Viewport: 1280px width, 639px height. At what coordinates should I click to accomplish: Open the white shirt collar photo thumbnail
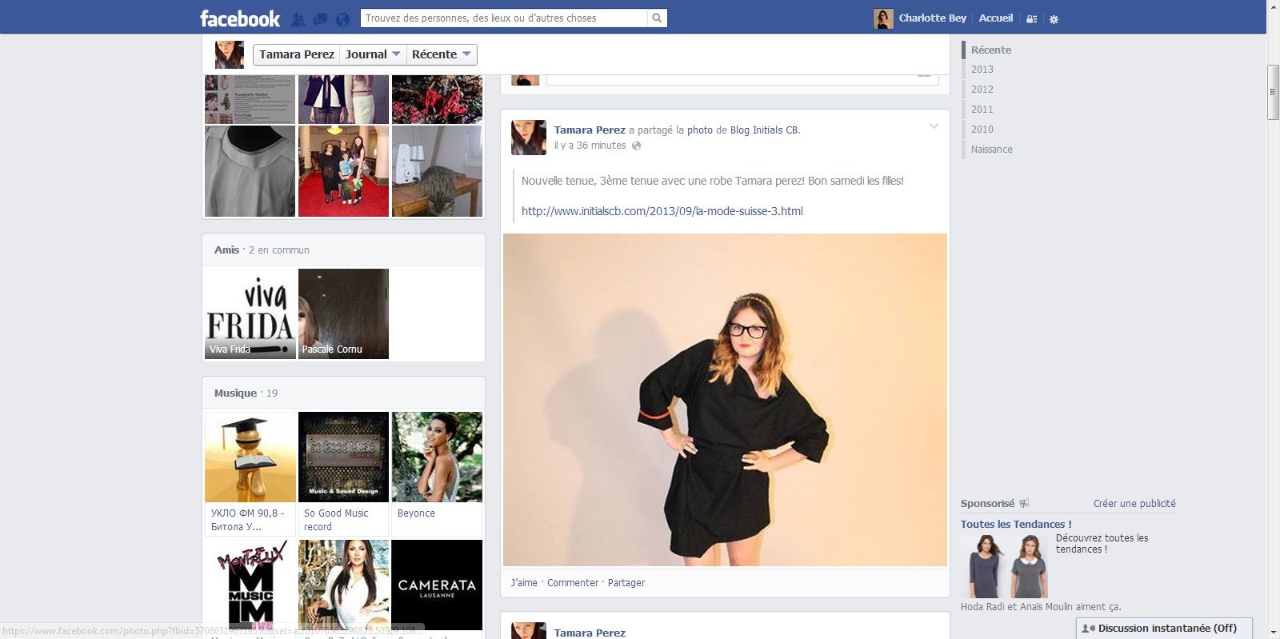tap(250, 171)
